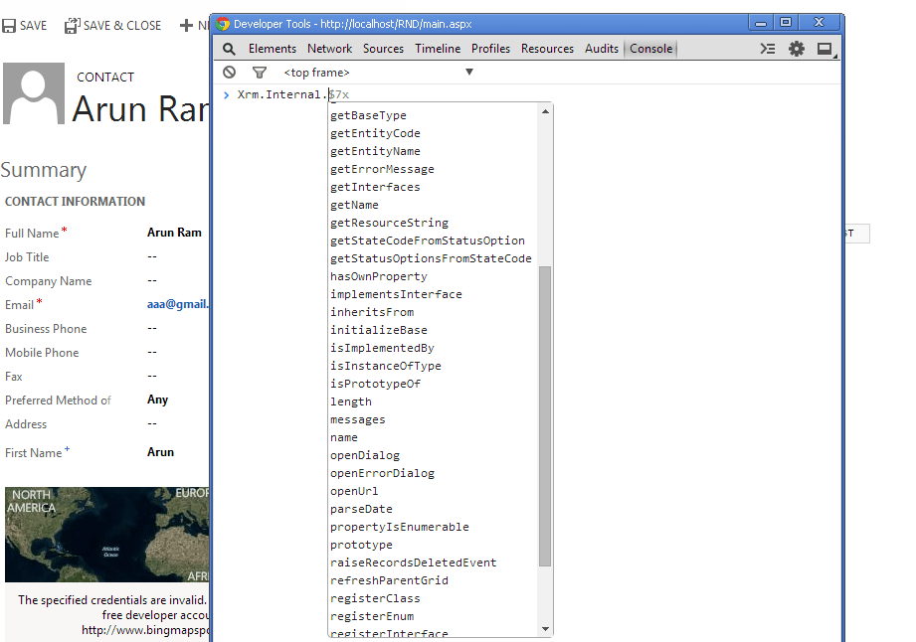The width and height of the screenshot is (916, 642).
Task: Click scroll down arrow of autocomplete list
Action: click(x=545, y=629)
